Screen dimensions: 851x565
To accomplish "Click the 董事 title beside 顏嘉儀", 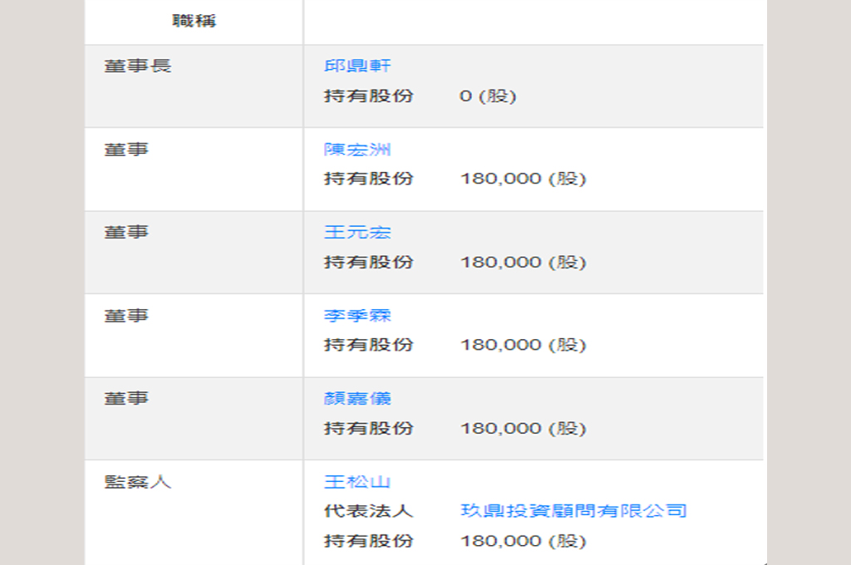I will [126, 399].
